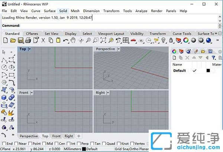This screenshot has height=152, width=223.
Task: Toggle Grid Snap in status bar
Action: pyautogui.click(x=122, y=149)
